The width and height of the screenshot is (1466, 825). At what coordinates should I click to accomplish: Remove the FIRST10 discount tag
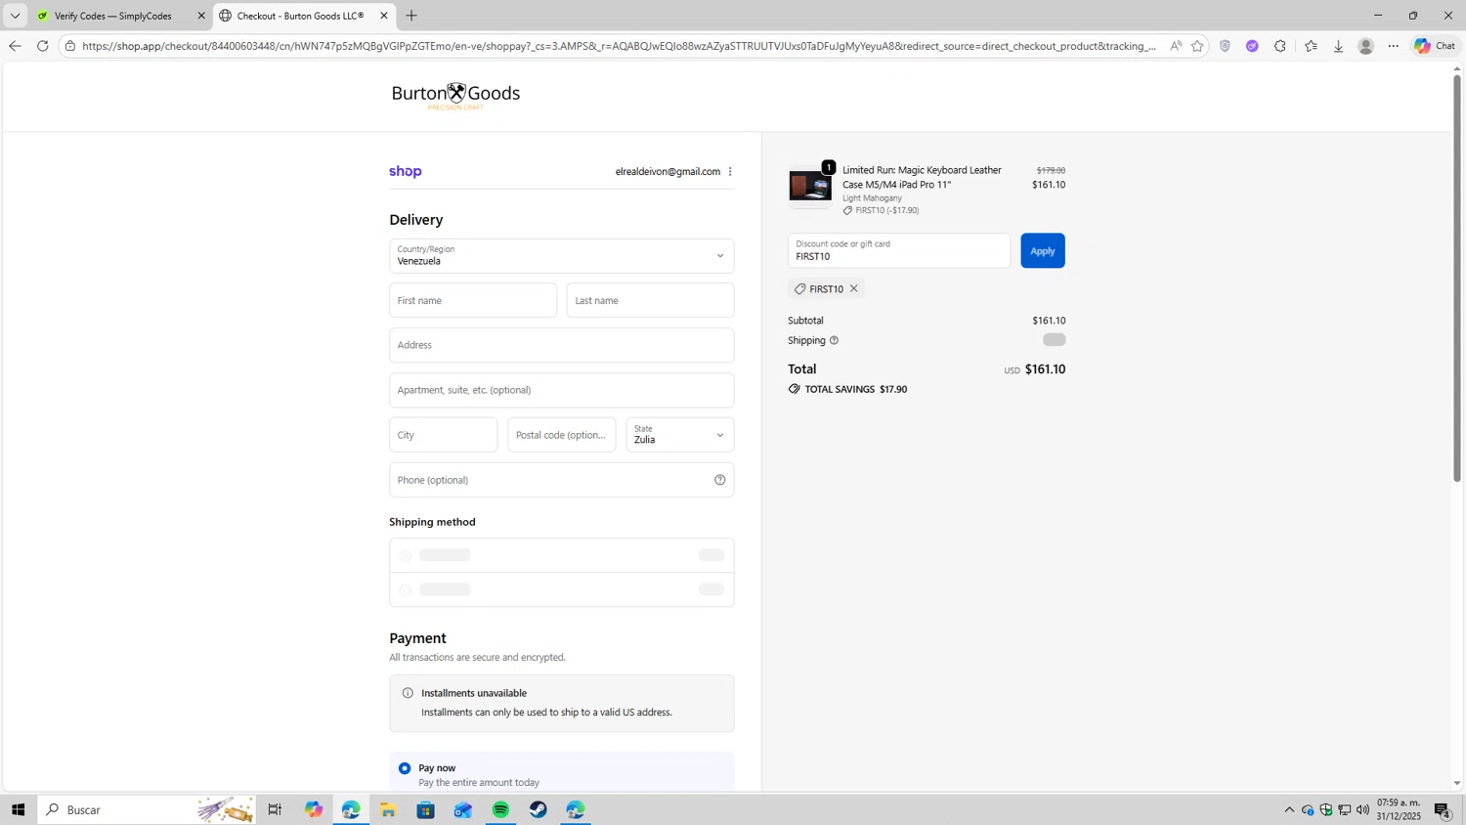(x=853, y=288)
